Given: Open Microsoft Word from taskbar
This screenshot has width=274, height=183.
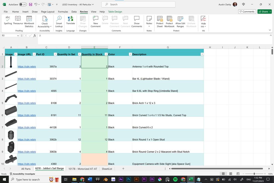Looking at the screenshot, I should 90,179.
